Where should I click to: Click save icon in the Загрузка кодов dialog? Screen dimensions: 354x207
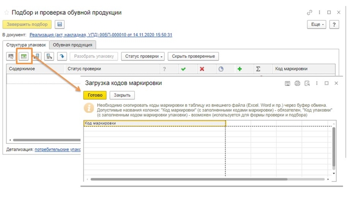288,83
